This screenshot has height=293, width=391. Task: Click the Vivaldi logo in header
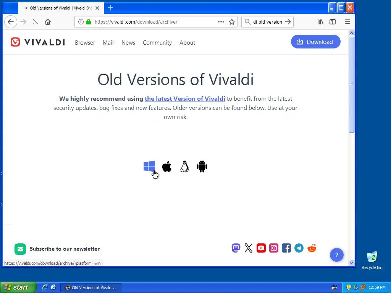point(38,42)
